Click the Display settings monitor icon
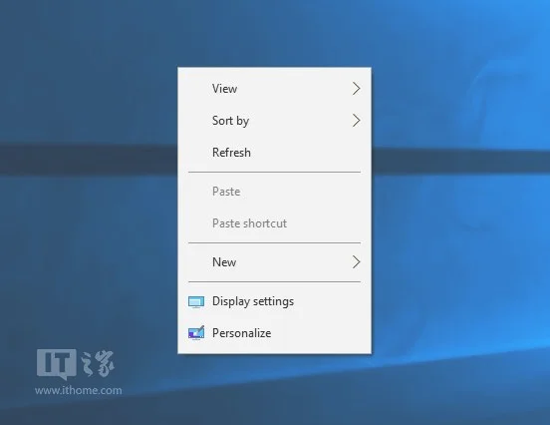 (196, 301)
